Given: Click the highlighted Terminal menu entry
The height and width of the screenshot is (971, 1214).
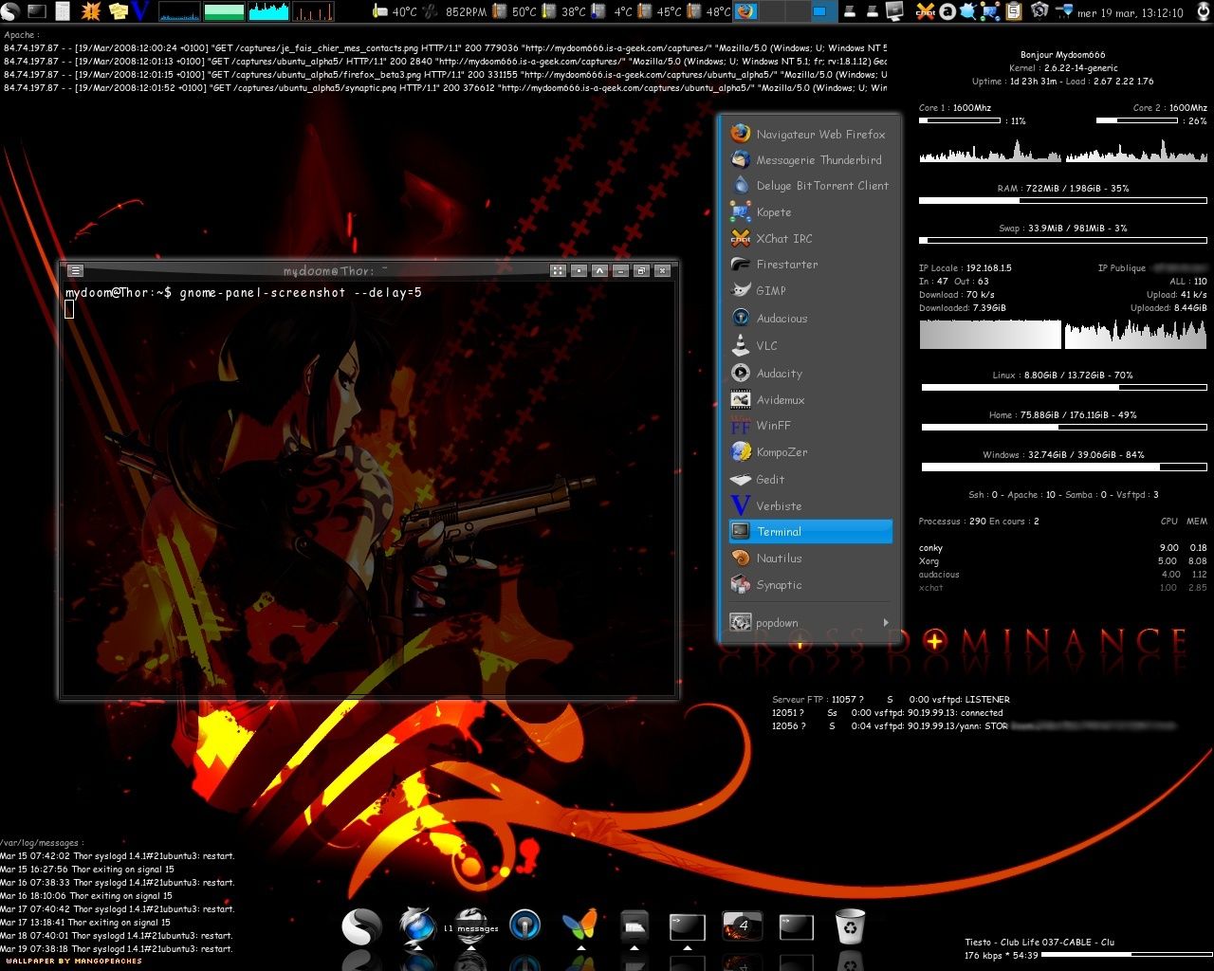Looking at the screenshot, I should pyautogui.click(x=811, y=532).
